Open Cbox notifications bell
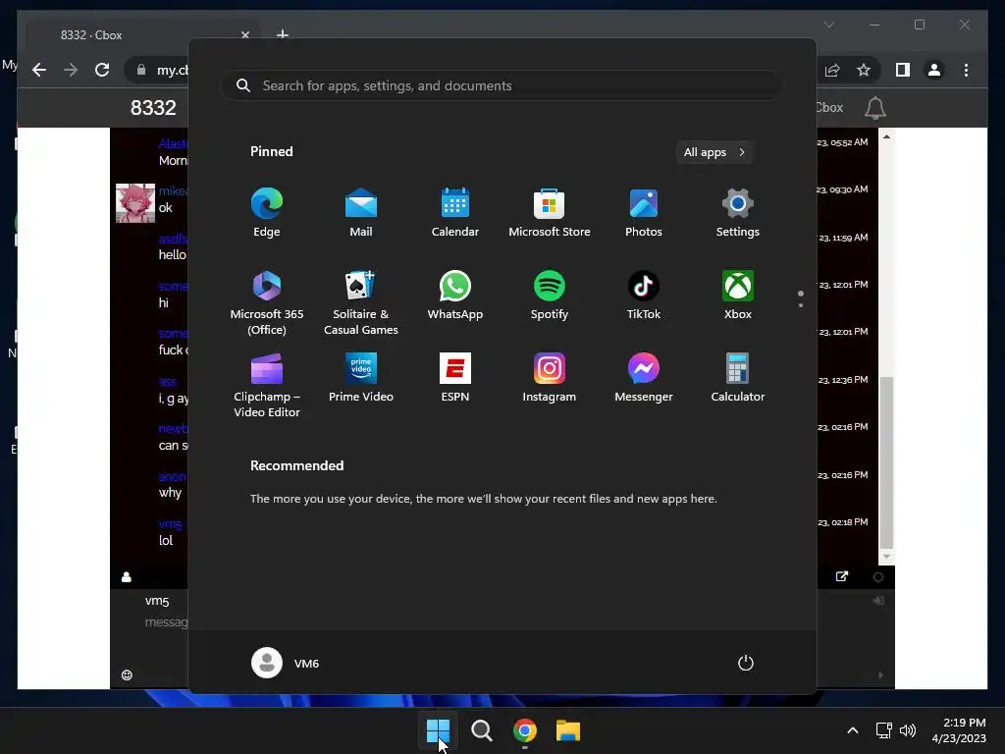Image resolution: width=1005 pixels, height=754 pixels. 874,108
